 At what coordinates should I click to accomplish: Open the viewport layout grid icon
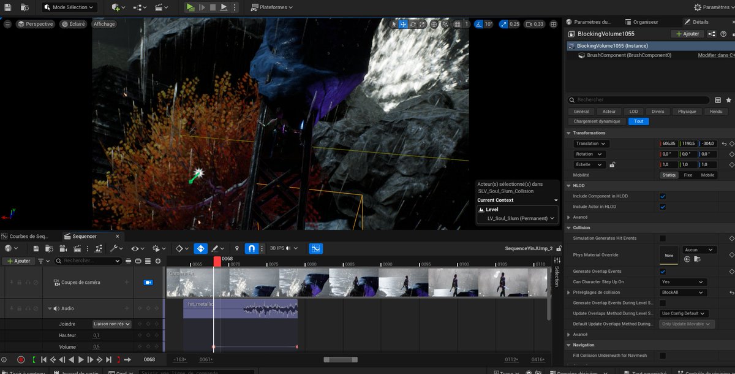pos(554,24)
